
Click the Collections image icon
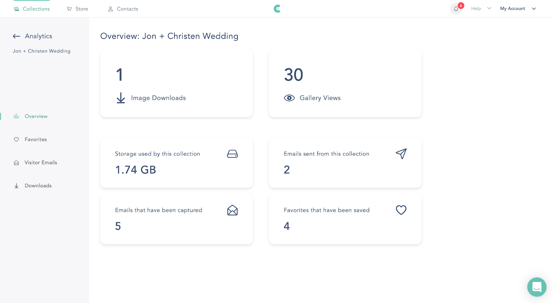pos(16,9)
